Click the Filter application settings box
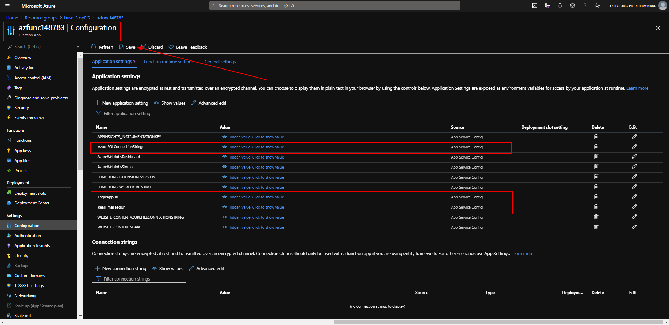This screenshot has width=669, height=325. [139, 113]
